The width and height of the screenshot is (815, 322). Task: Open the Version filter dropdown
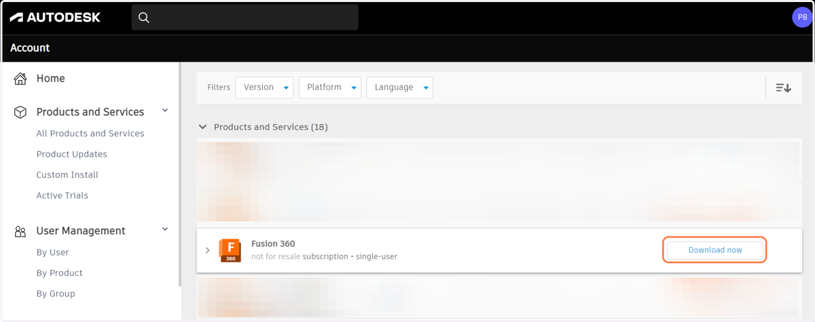click(264, 87)
